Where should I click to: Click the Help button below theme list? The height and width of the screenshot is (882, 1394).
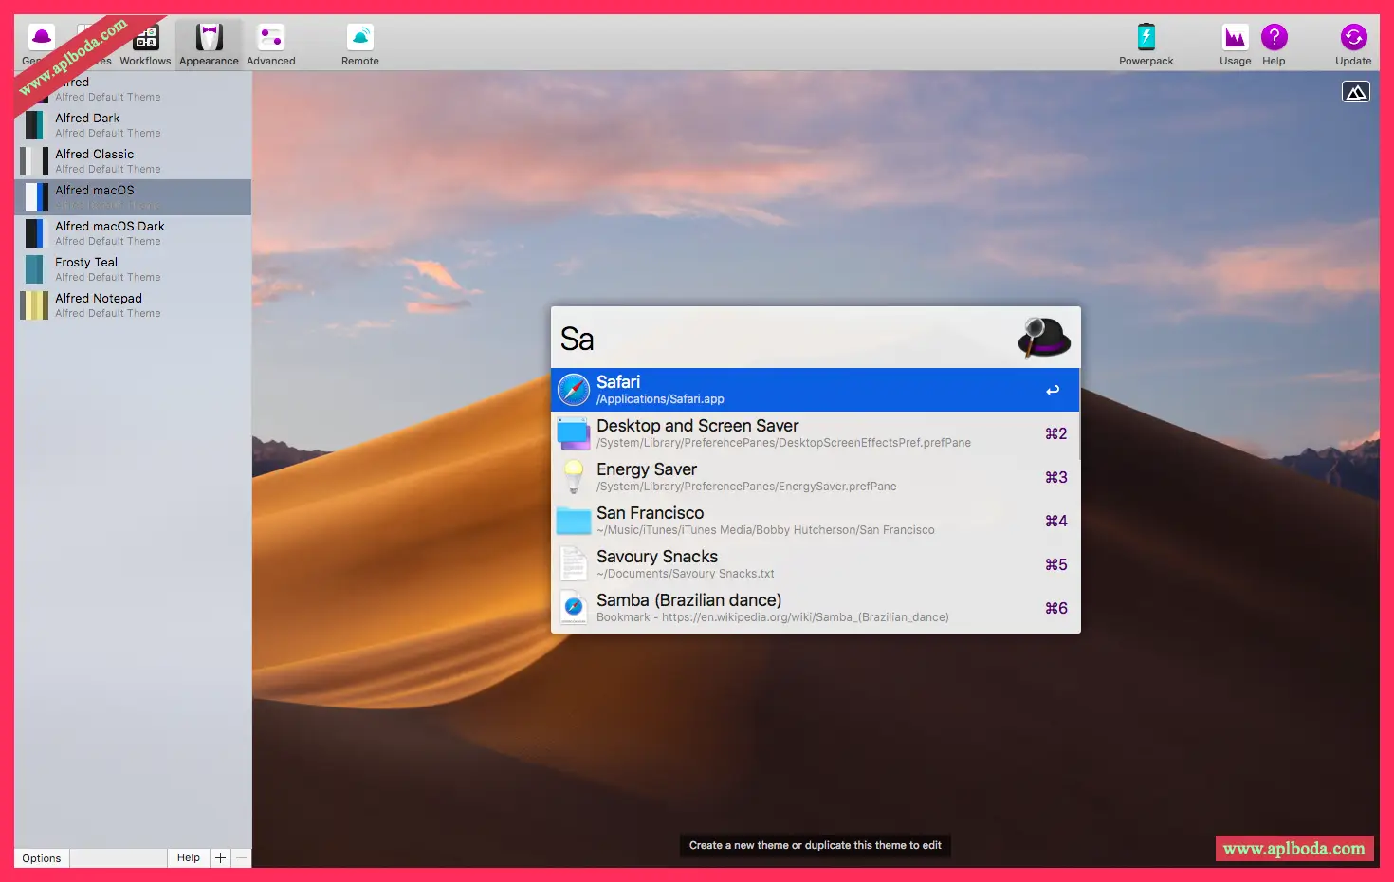(x=189, y=858)
